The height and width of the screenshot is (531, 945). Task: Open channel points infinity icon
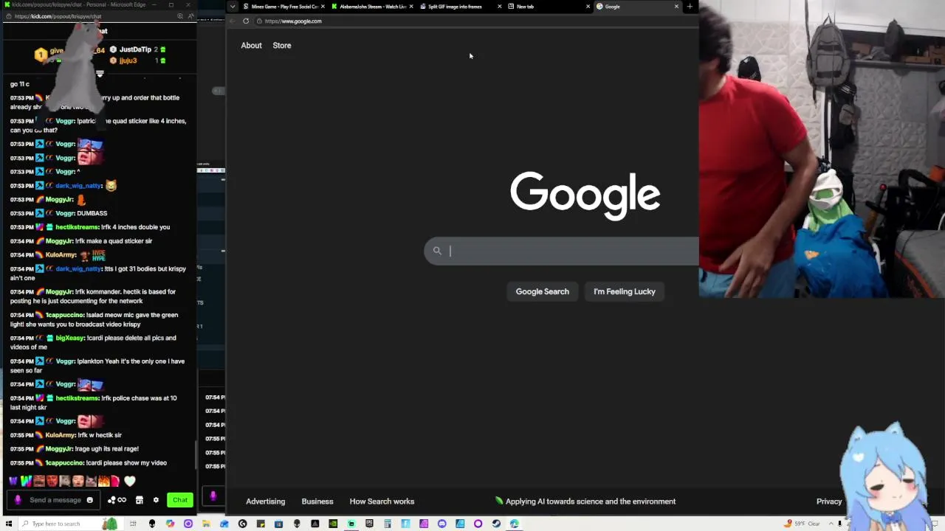122,500
